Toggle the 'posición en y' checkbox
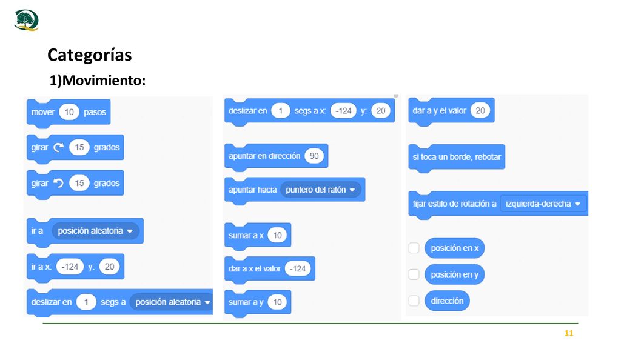Image resolution: width=621 pixels, height=349 pixels. [x=414, y=274]
